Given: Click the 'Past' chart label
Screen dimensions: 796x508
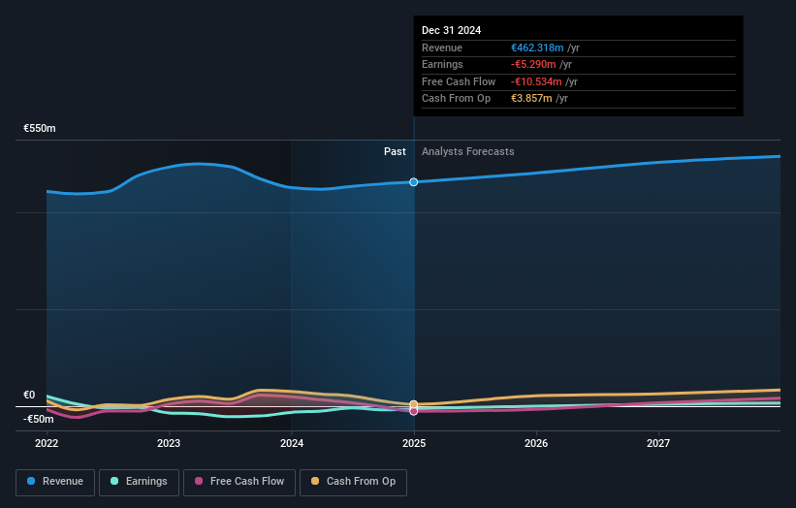Looking at the screenshot, I should [x=395, y=152].
